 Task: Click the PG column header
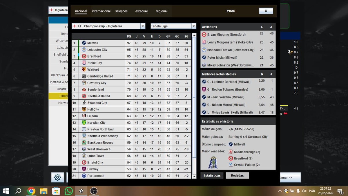[x=129, y=36]
